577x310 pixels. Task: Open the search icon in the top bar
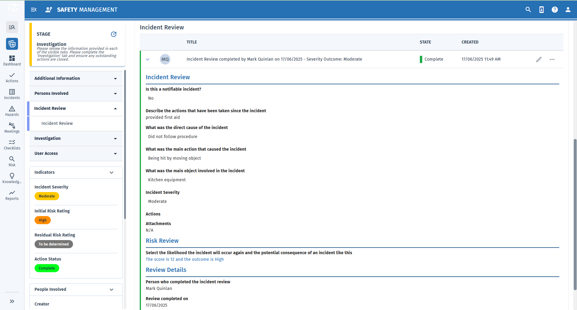[528, 10]
